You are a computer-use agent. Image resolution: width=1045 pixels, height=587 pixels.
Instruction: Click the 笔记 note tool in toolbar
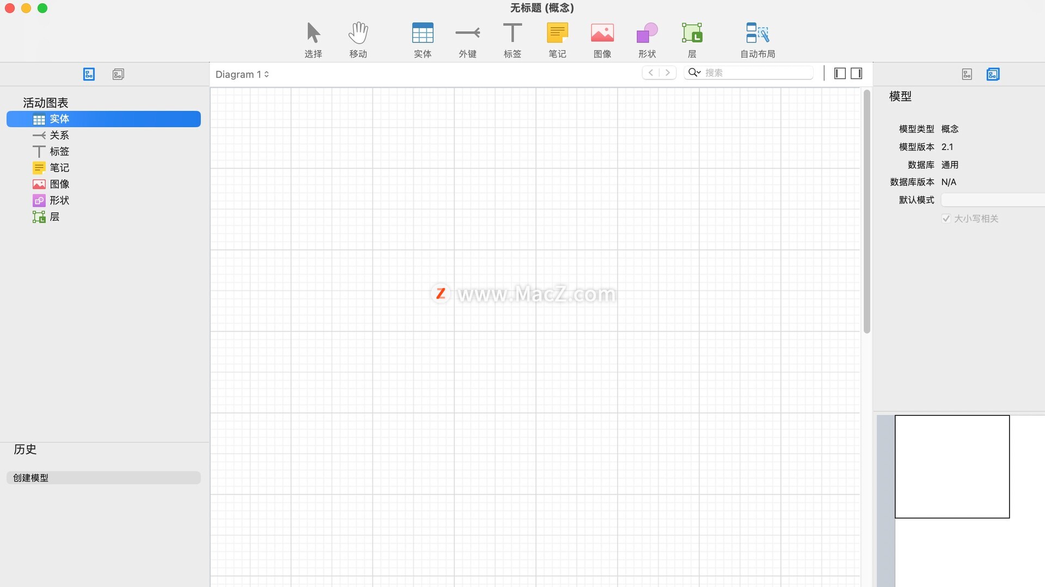(557, 39)
